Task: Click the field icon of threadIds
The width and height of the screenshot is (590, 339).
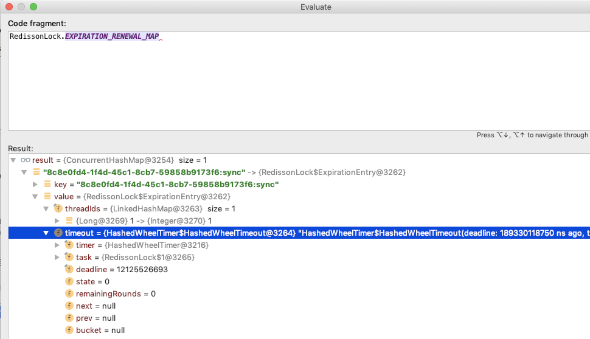Action: tap(58, 208)
